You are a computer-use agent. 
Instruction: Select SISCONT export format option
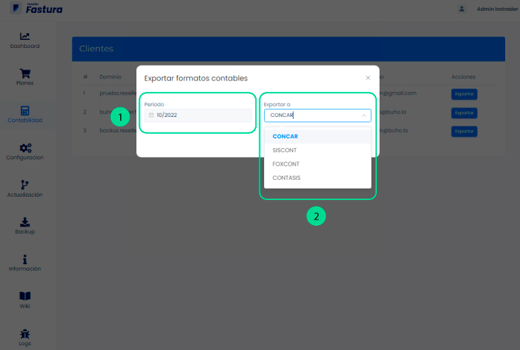pyautogui.click(x=284, y=150)
